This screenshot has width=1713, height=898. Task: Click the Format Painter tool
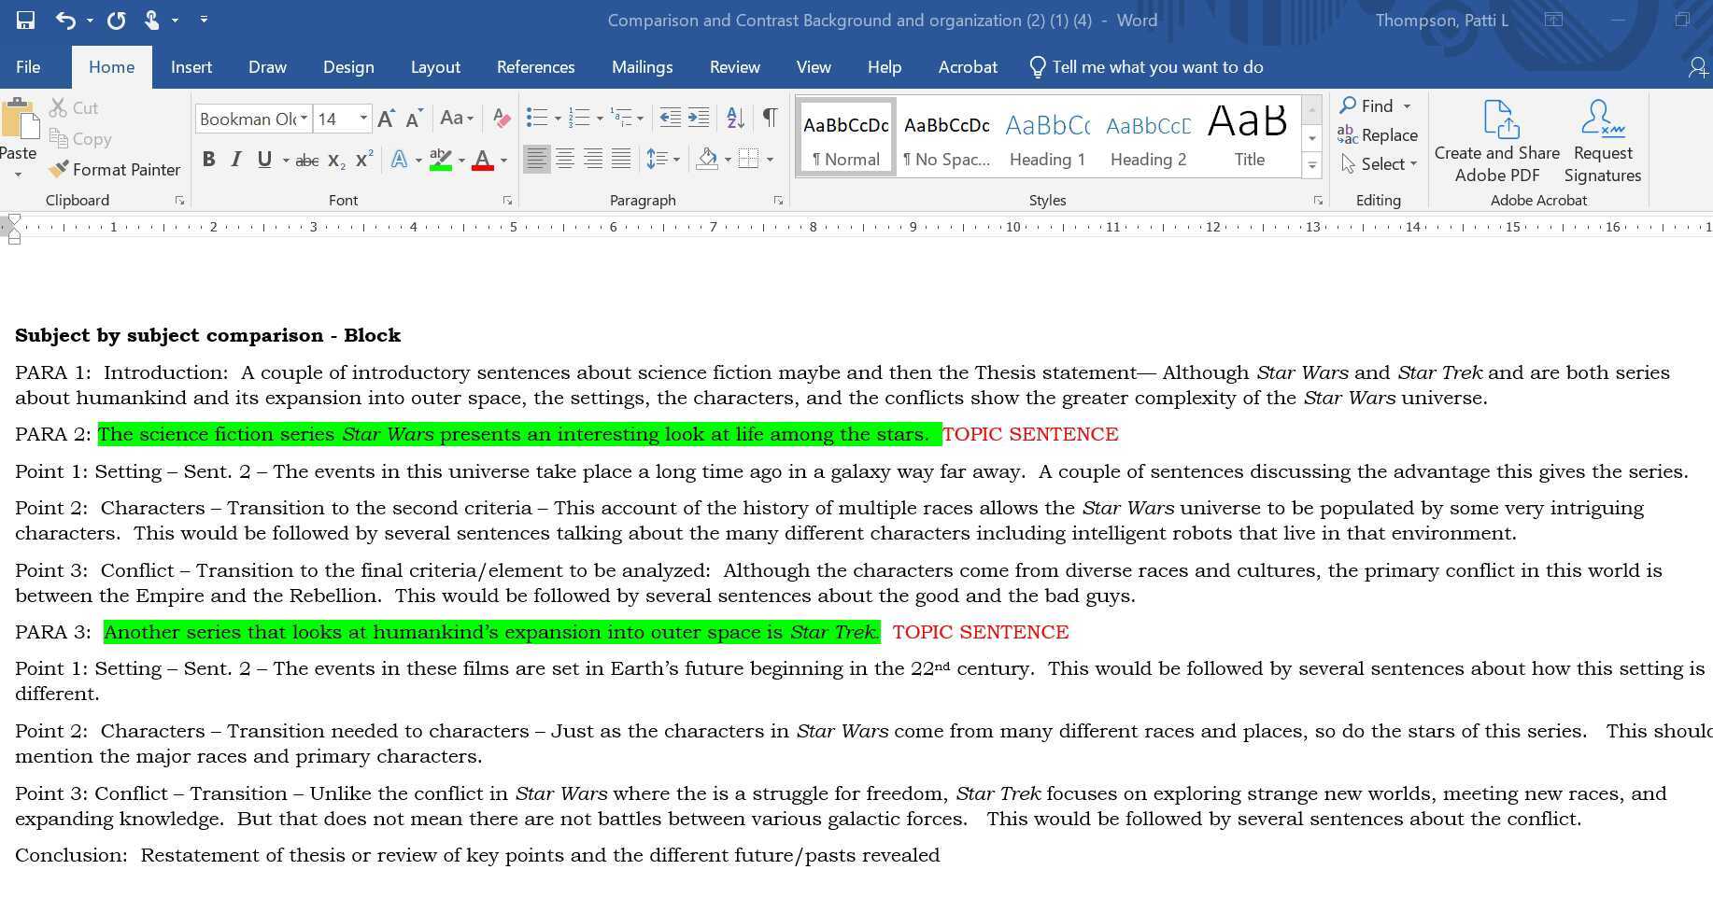click(115, 169)
